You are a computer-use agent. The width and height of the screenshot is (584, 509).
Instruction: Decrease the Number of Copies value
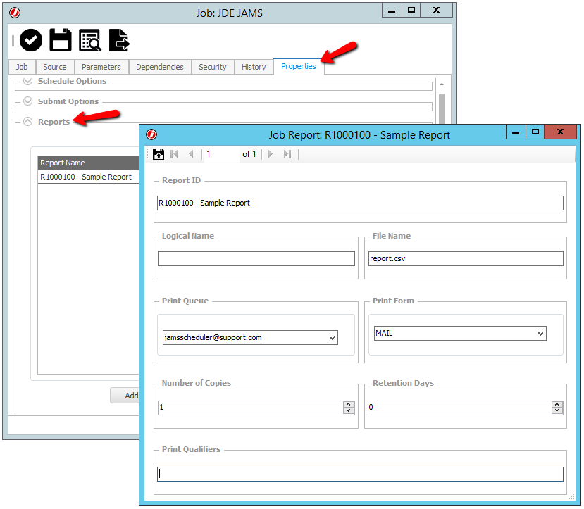click(349, 410)
